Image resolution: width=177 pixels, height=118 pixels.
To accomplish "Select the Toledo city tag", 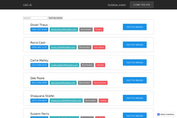I will tap(103, 101).
